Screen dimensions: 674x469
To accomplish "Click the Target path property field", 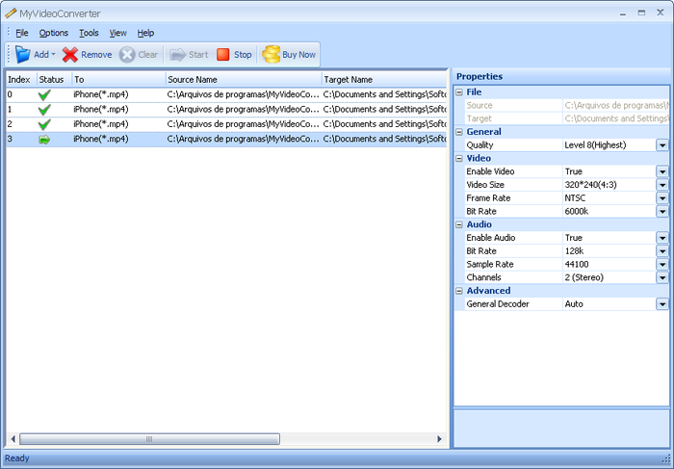I will click(616, 118).
